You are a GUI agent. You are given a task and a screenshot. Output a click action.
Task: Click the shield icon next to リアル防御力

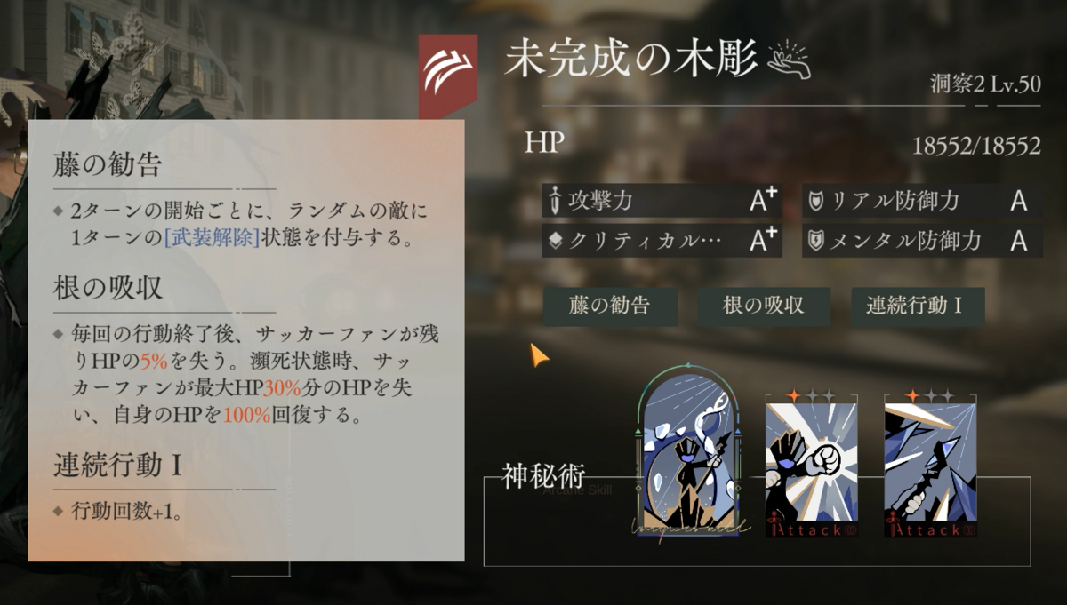click(814, 201)
